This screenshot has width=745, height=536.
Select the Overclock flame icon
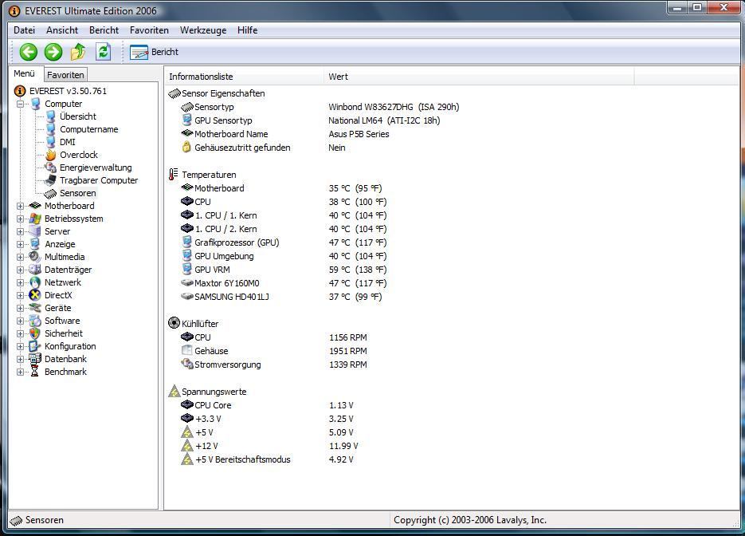51,155
